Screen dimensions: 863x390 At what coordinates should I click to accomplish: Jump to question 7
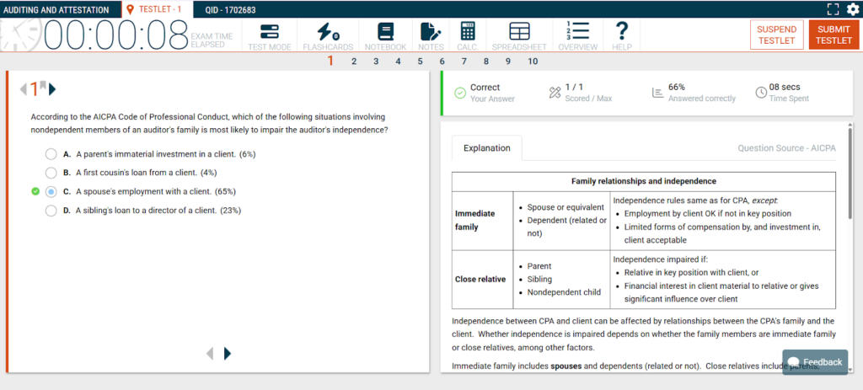coord(464,61)
